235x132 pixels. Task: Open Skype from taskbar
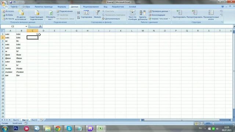pos(69,129)
